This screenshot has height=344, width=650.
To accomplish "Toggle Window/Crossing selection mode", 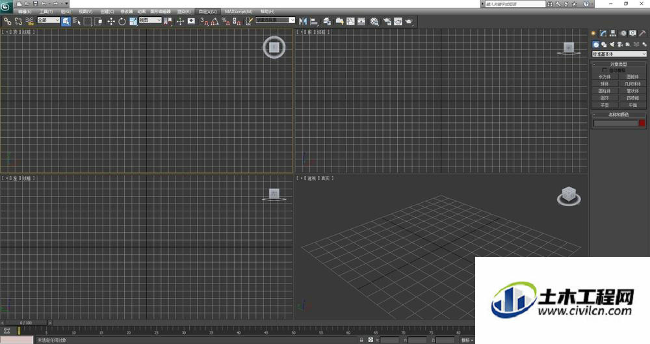I will (98, 21).
